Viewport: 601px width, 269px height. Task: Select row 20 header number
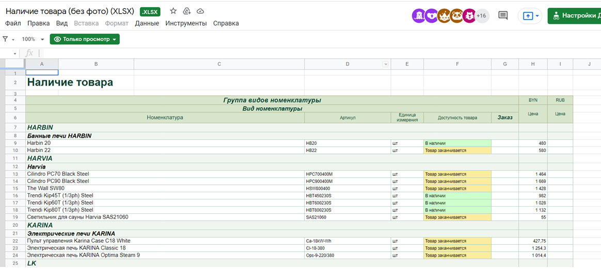tap(15, 225)
